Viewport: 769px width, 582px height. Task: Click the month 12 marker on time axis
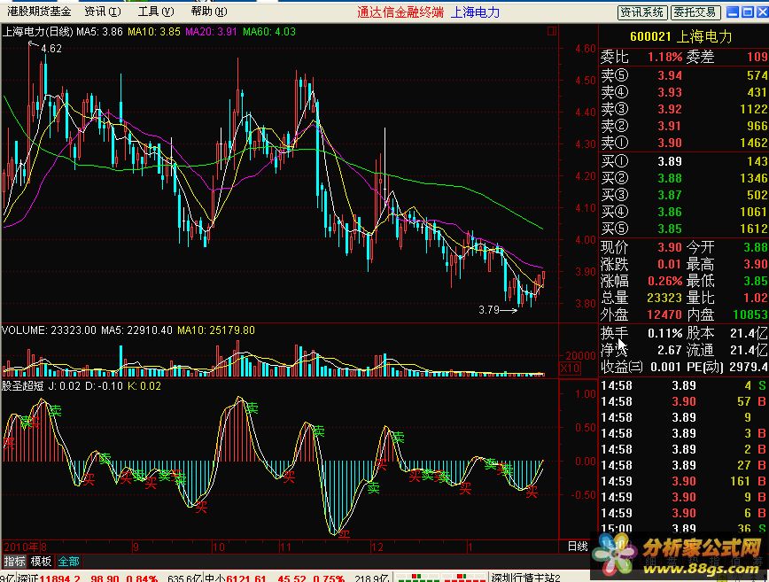377,547
